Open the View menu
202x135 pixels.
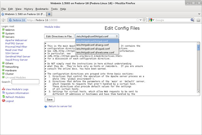click(18, 9)
